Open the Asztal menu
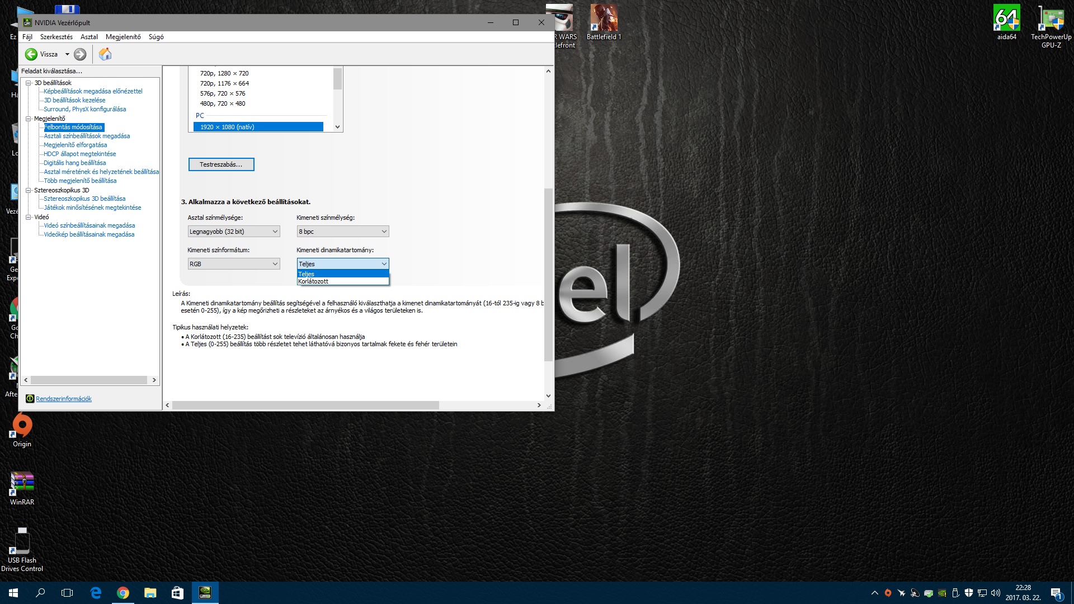 (x=89, y=37)
